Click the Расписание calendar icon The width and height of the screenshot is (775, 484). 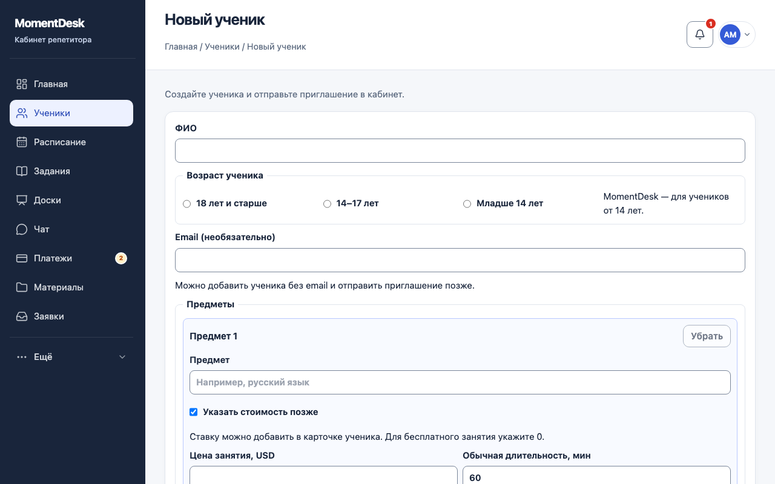coord(22,142)
